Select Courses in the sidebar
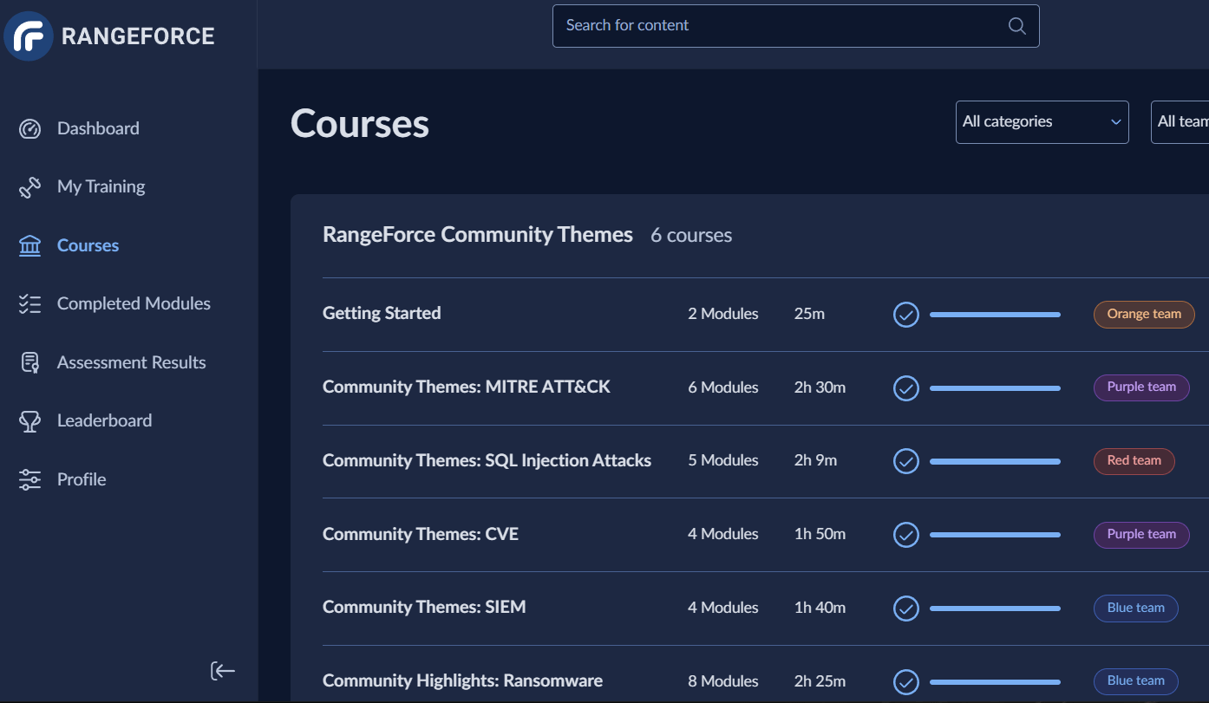1209x703 pixels. pos(88,246)
